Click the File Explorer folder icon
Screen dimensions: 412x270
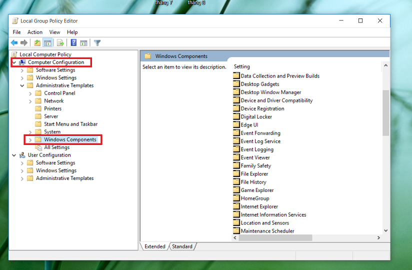tap(236, 173)
